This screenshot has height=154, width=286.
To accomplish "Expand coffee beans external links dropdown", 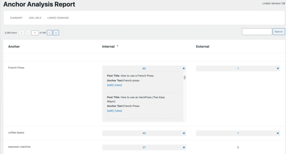I will click(x=278, y=133).
